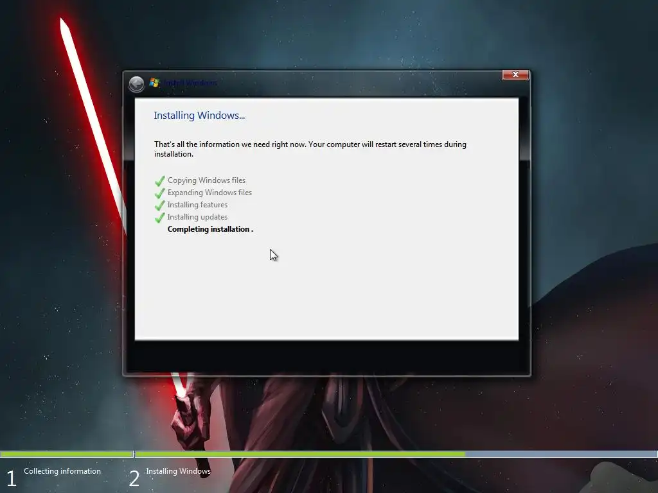Select the 'Expanding Windows files' step text
The image size is (658, 493).
pos(209,193)
